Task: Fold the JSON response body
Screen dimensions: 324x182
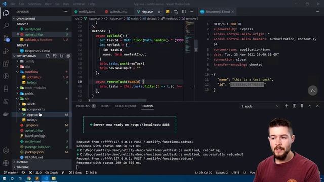Action: [x=212, y=74]
